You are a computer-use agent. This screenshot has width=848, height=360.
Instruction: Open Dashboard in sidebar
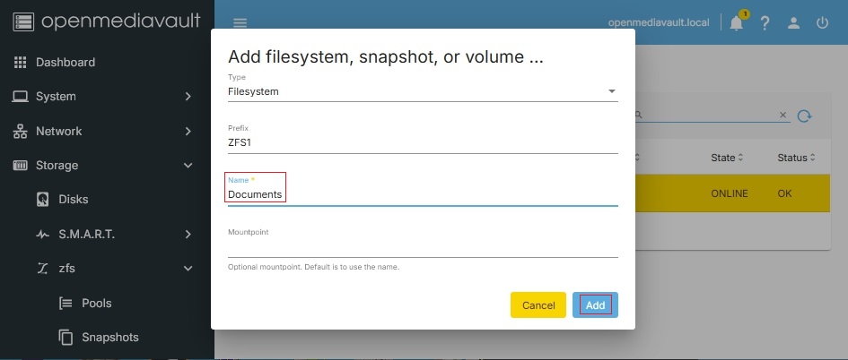click(65, 63)
